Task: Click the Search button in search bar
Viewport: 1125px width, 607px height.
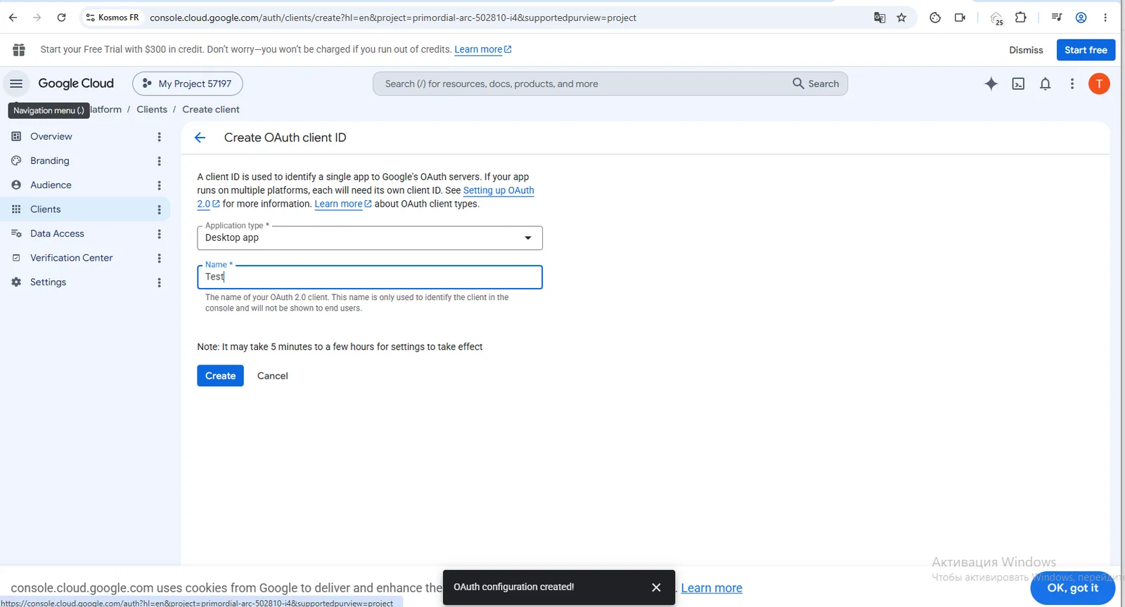Action: (816, 84)
